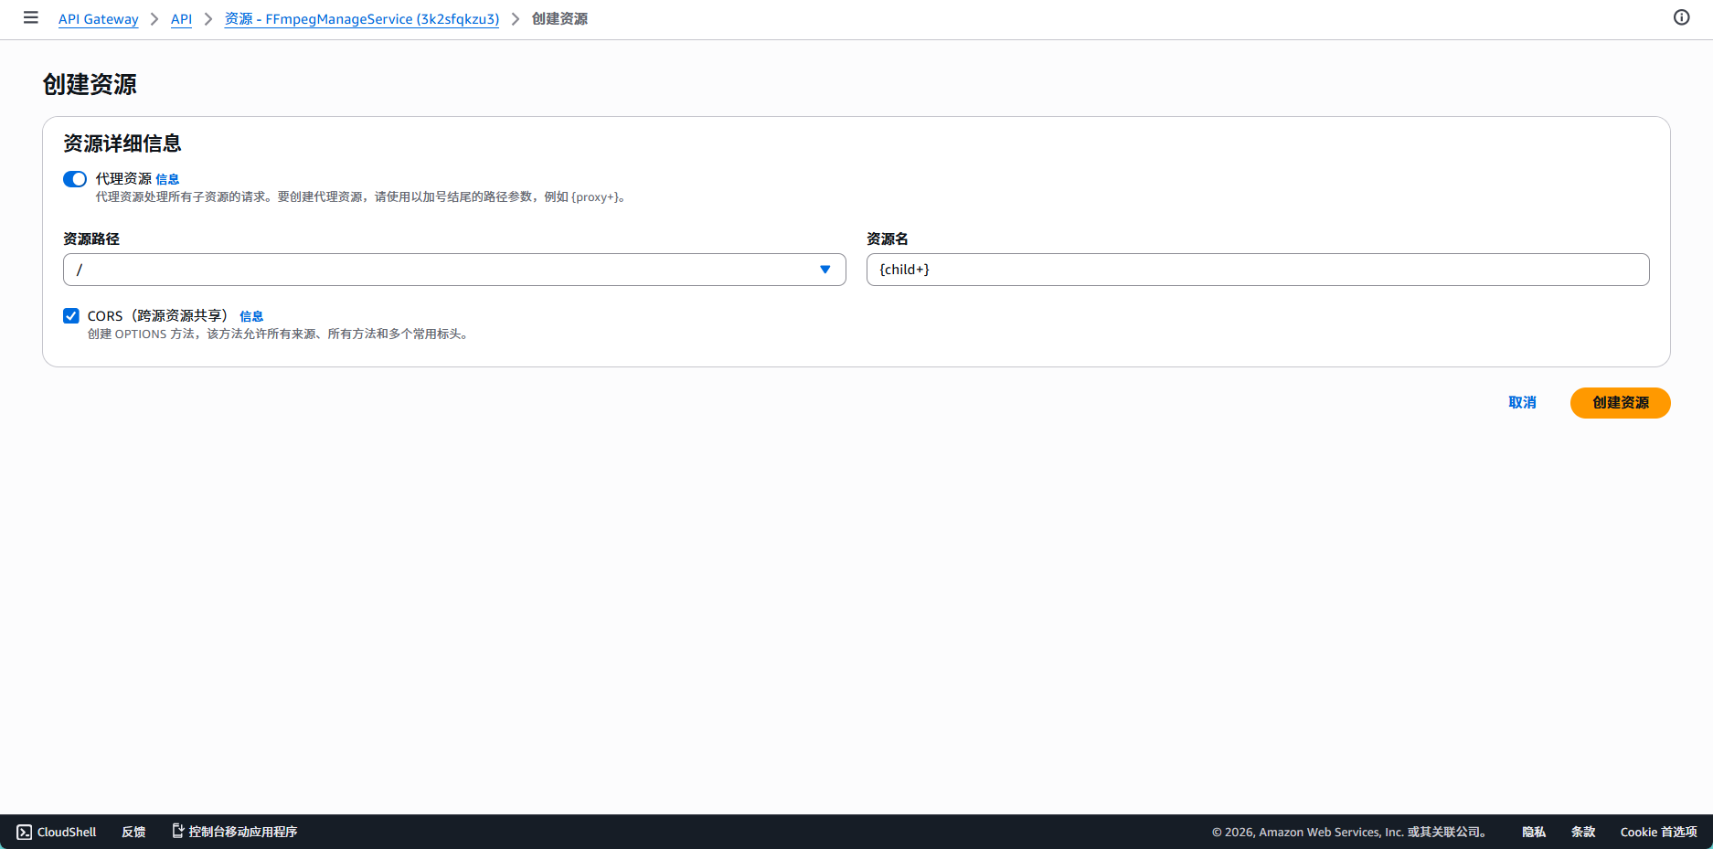The height and width of the screenshot is (849, 1713).
Task: Open info link next to proxy resource
Action: click(x=167, y=180)
